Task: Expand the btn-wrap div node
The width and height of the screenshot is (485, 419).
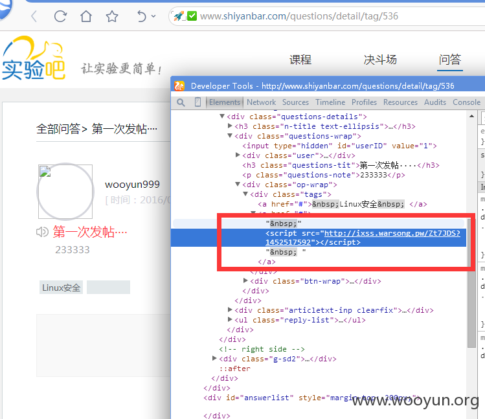Action: pyautogui.click(x=245, y=280)
